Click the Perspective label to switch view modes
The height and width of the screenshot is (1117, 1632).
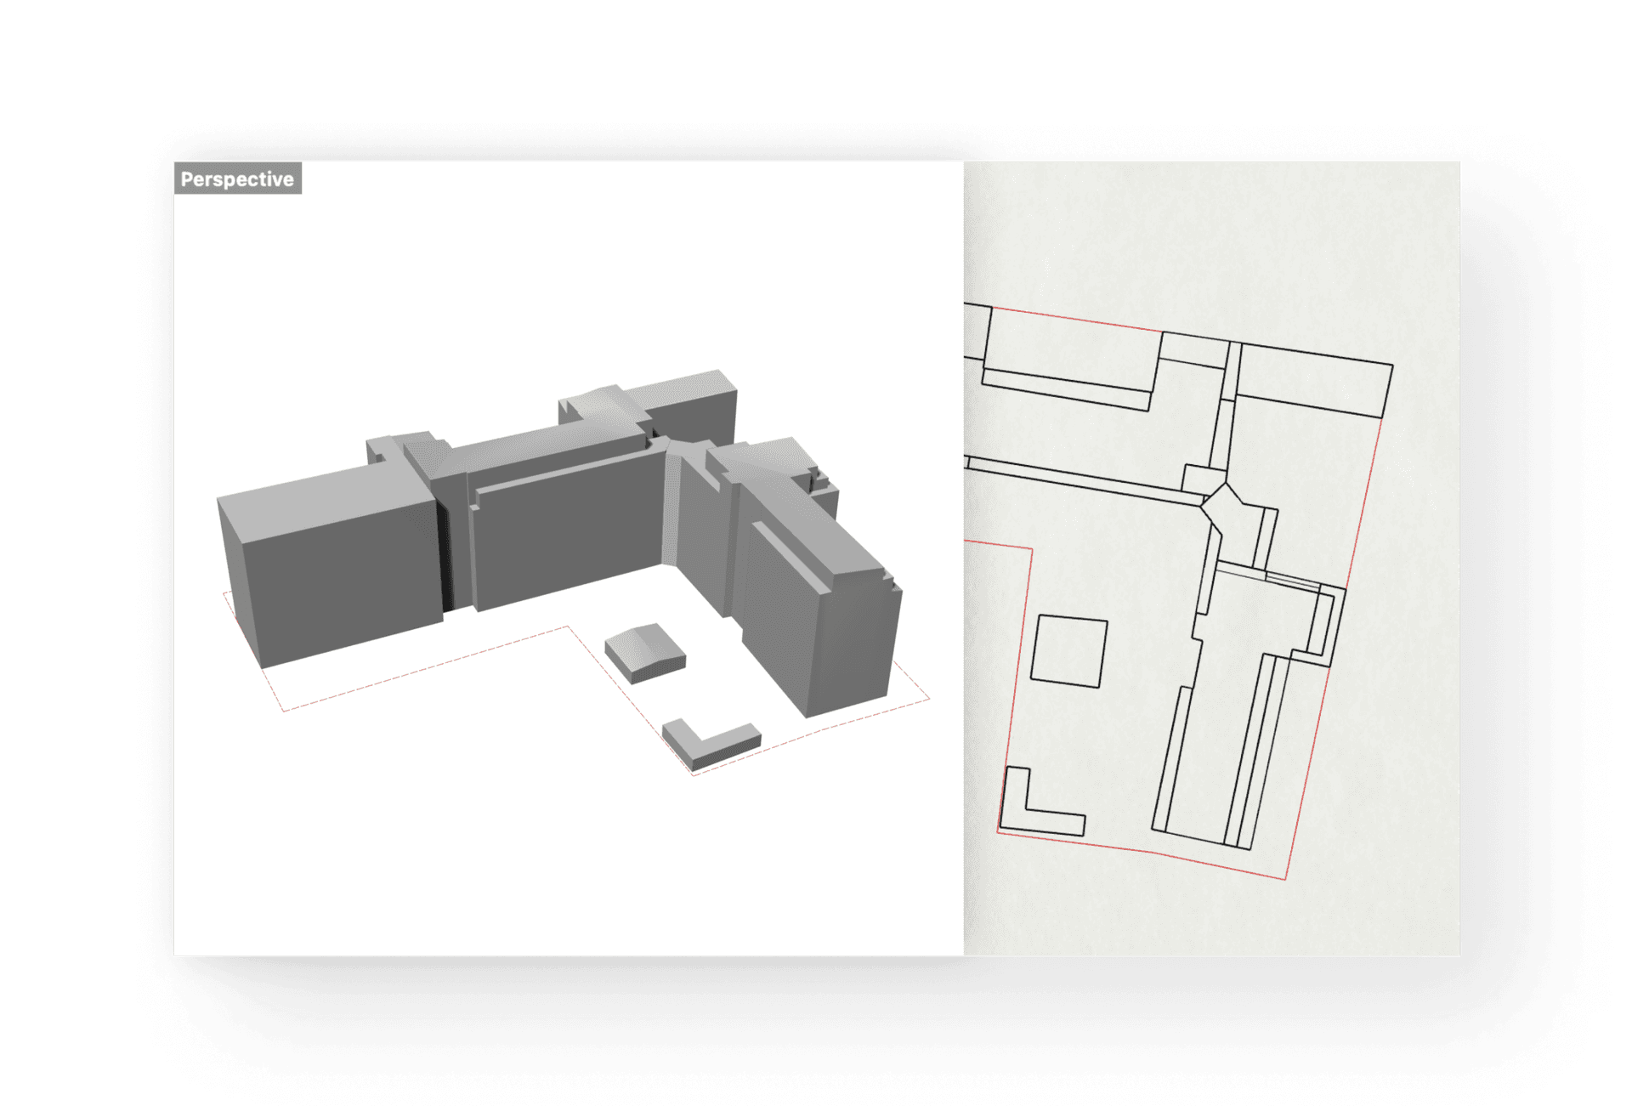tap(238, 179)
